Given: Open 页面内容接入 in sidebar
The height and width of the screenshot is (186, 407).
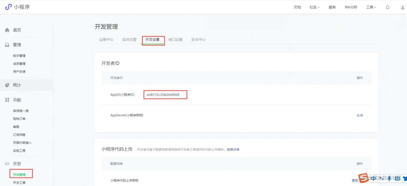Looking at the screenshot, I should (x=22, y=143).
